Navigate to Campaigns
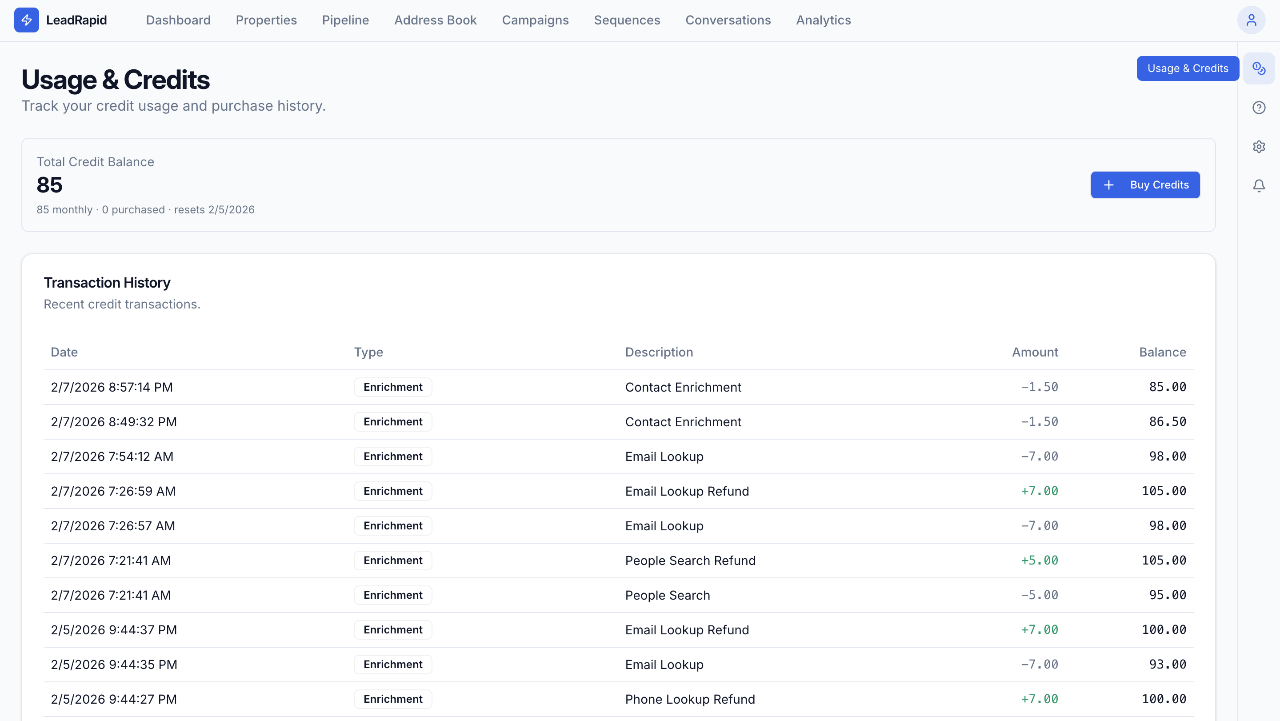 (x=535, y=20)
